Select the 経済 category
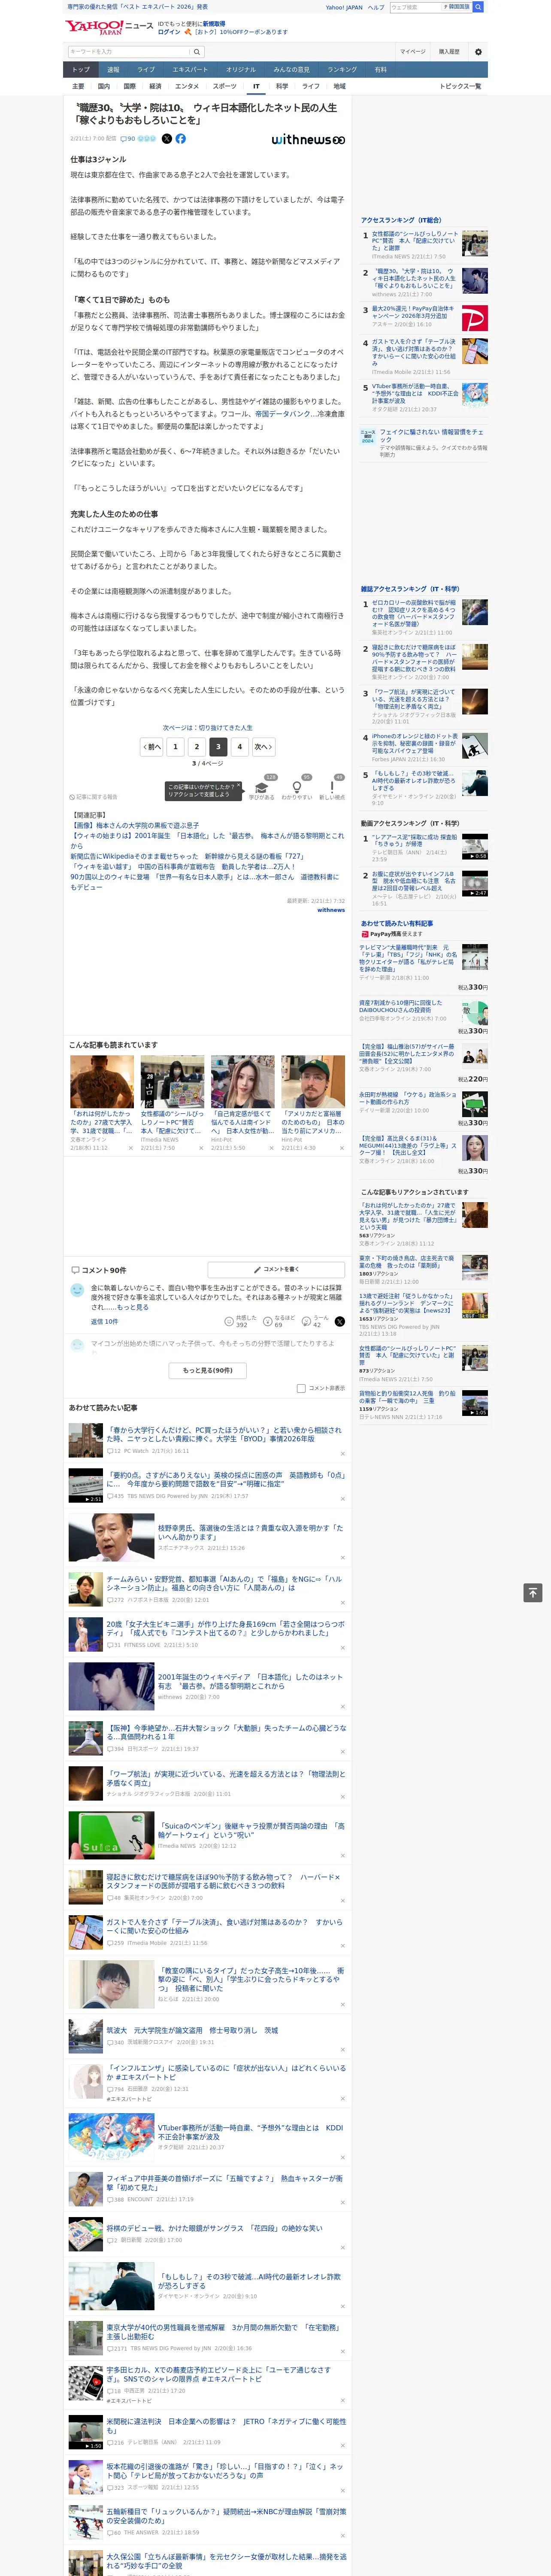Viewport: 551px width, 2576px height. 155,86
